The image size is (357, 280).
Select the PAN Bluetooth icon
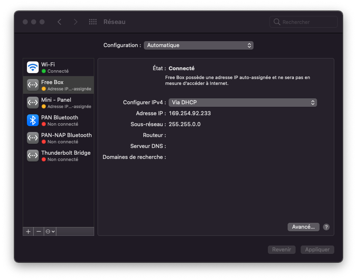click(x=33, y=120)
